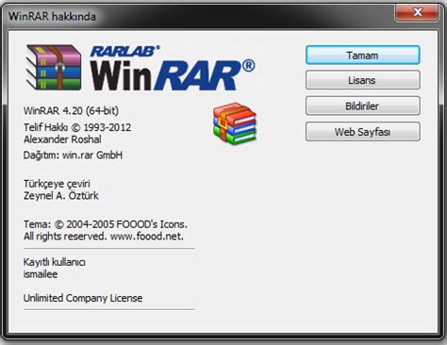
Task: Select the 'WinRAR 4.20 (64-bit)' version text
Action: pyautogui.click(x=71, y=110)
